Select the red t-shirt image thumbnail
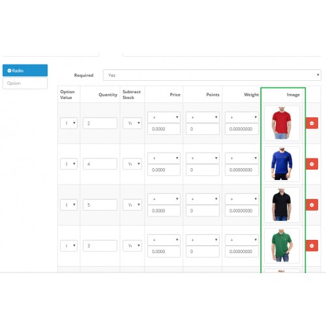 [282, 123]
